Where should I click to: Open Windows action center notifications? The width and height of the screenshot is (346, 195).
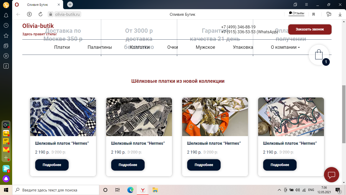(x=338, y=190)
